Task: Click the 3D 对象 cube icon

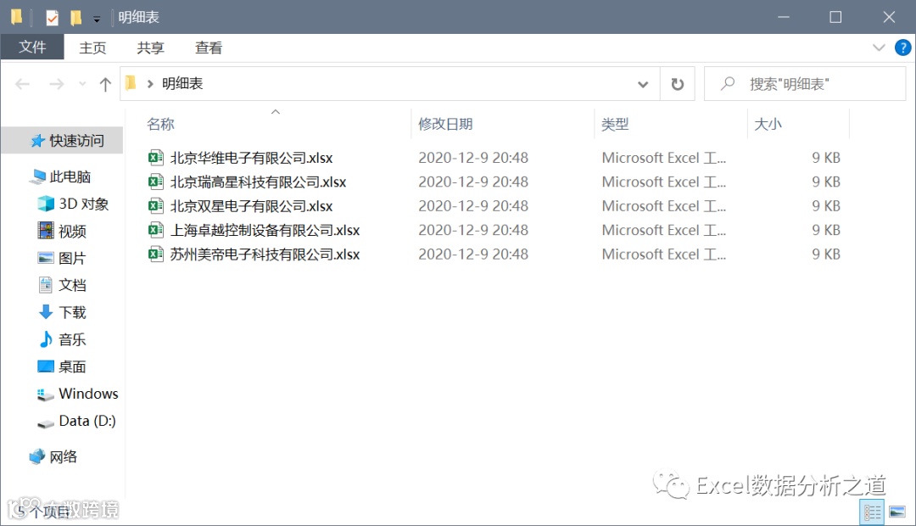Action: [x=46, y=204]
